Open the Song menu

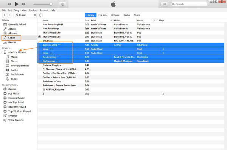(17, 10)
